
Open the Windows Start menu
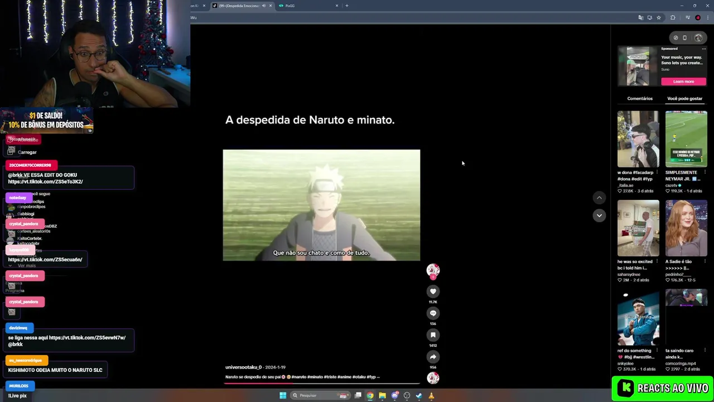tap(283, 395)
